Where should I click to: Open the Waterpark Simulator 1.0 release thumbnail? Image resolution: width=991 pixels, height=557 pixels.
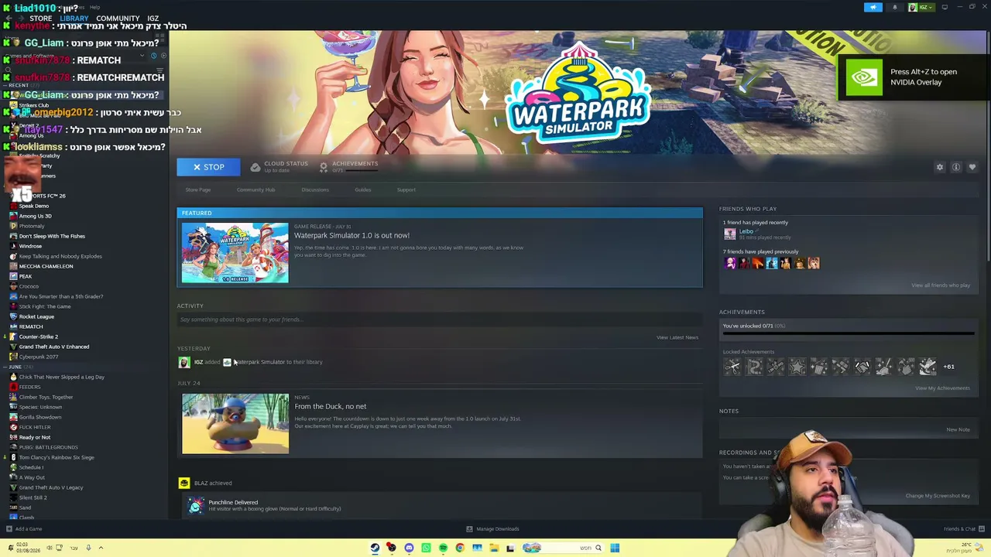[x=235, y=253]
